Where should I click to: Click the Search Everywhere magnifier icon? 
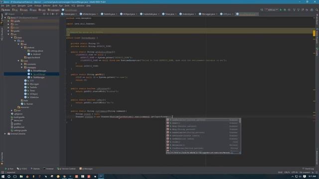click(317, 10)
